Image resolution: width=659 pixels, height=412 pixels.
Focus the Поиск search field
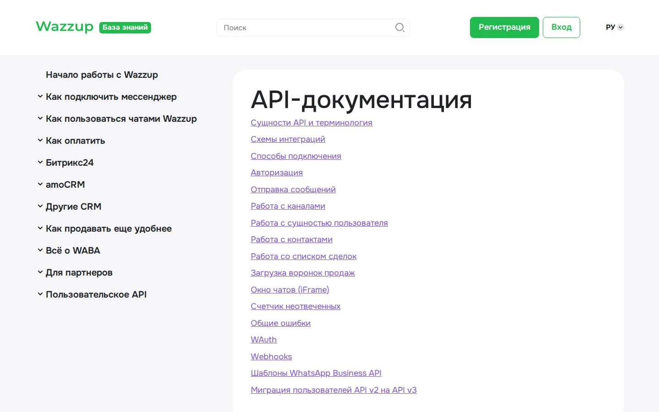313,27
